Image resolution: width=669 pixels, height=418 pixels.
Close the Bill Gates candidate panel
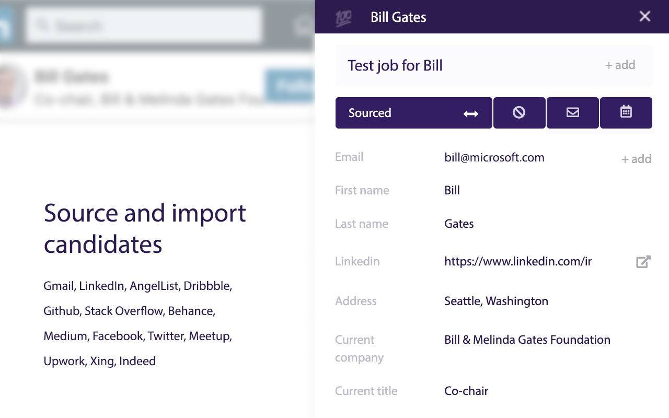(x=645, y=16)
